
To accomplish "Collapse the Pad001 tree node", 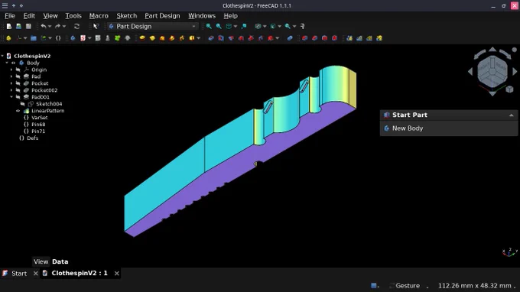I will tap(11, 97).
